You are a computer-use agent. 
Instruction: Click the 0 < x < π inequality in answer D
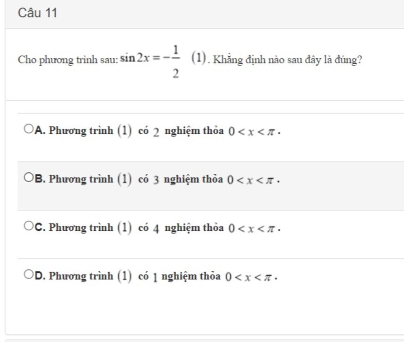click(249, 277)
